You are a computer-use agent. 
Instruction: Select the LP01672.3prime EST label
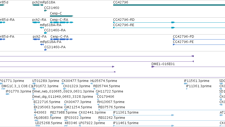[45, 86]
